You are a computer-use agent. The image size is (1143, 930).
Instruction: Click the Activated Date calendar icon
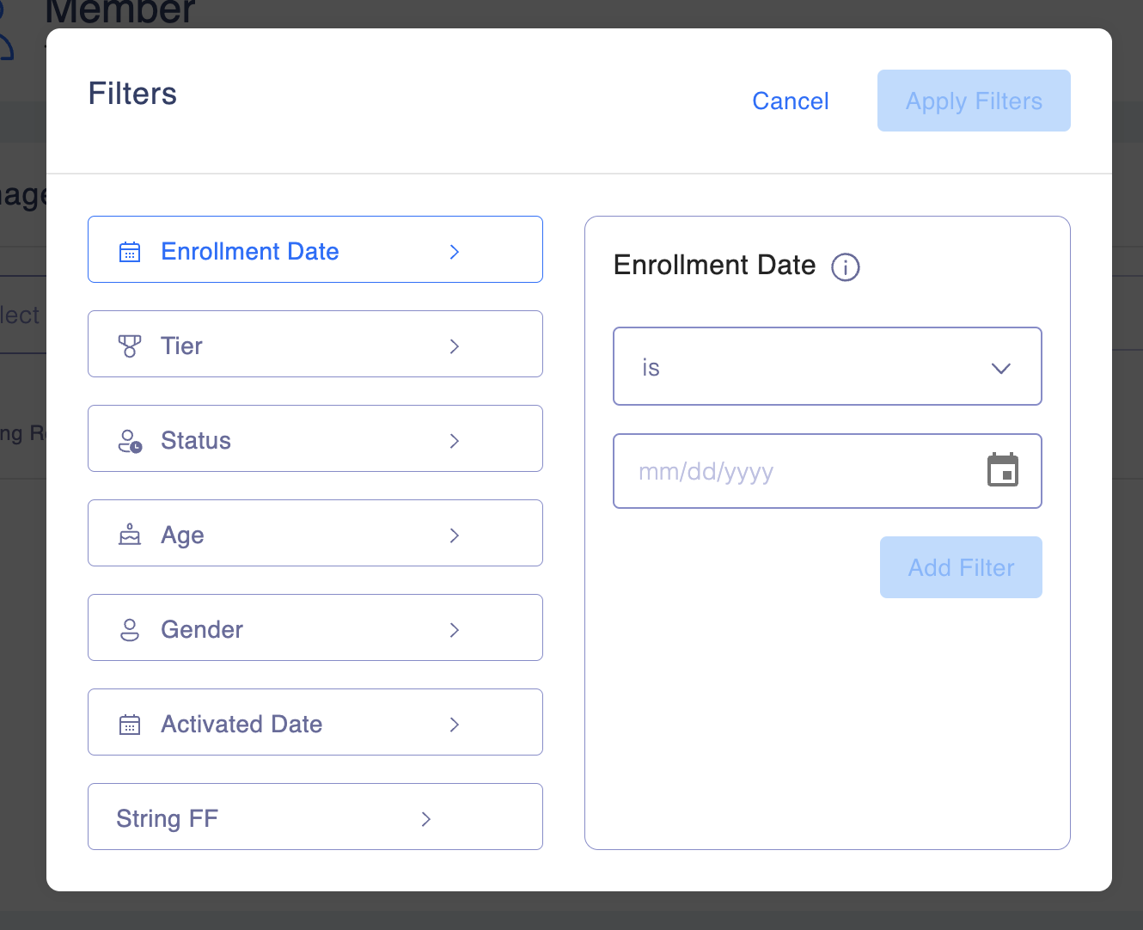[130, 725]
